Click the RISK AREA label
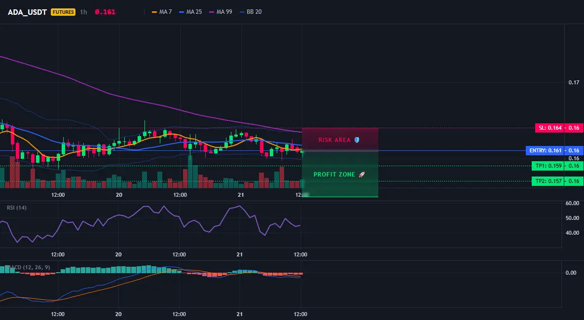The image size is (584, 320). point(334,140)
